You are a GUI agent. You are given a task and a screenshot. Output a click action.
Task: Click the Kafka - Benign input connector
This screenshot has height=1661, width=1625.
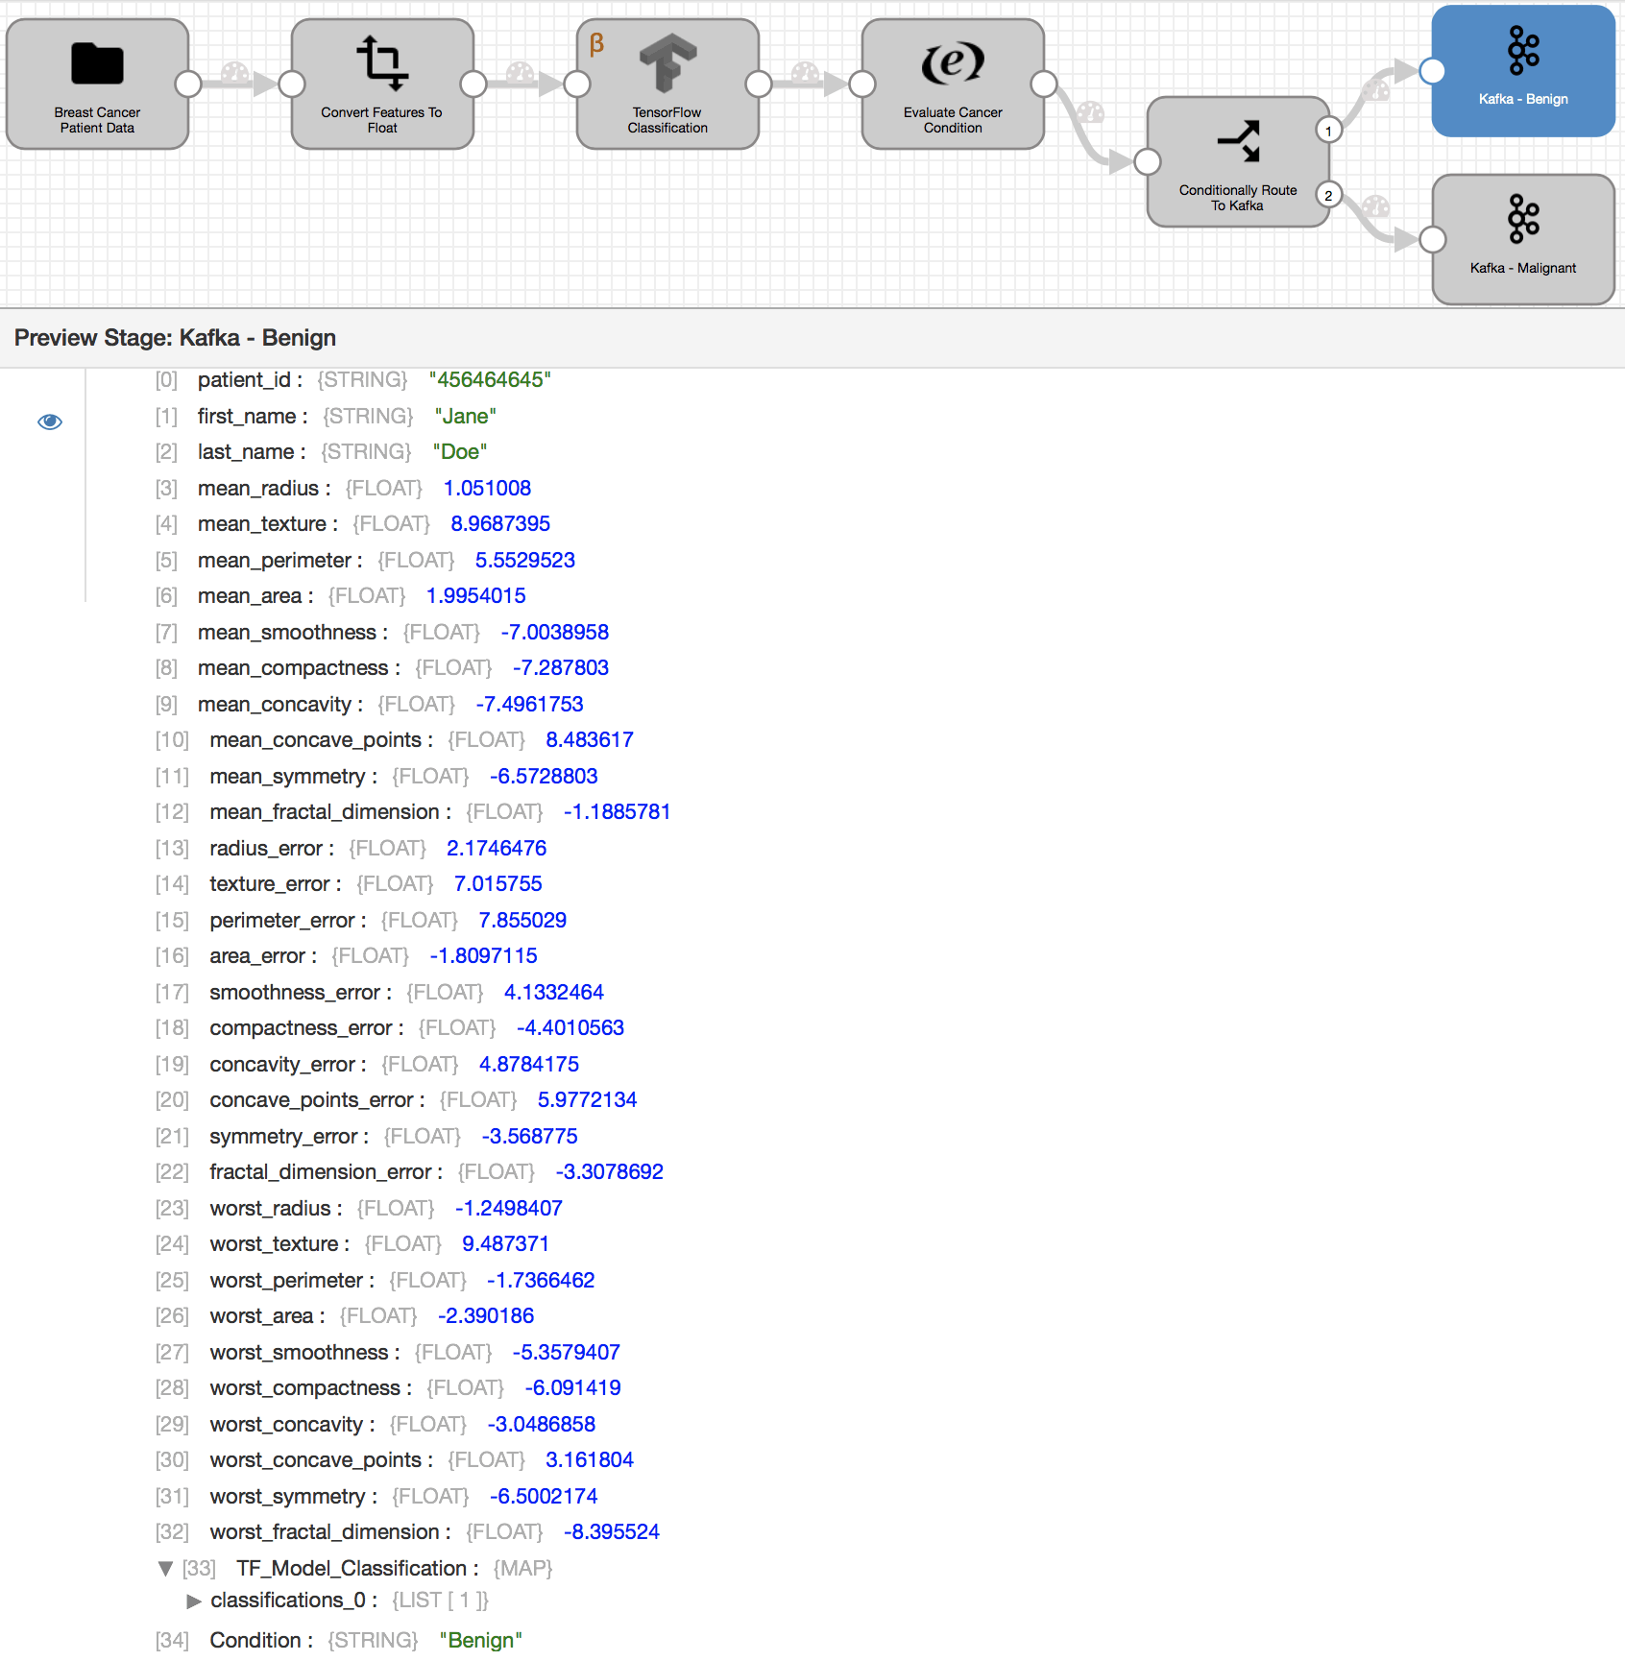click(1432, 71)
